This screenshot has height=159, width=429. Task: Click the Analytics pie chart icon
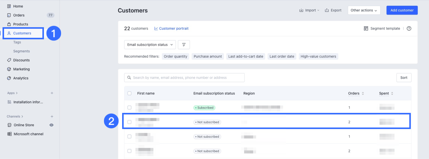click(x=9, y=78)
